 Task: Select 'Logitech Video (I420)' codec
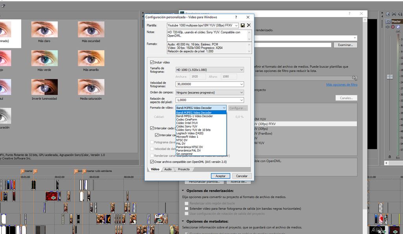click(x=201, y=133)
